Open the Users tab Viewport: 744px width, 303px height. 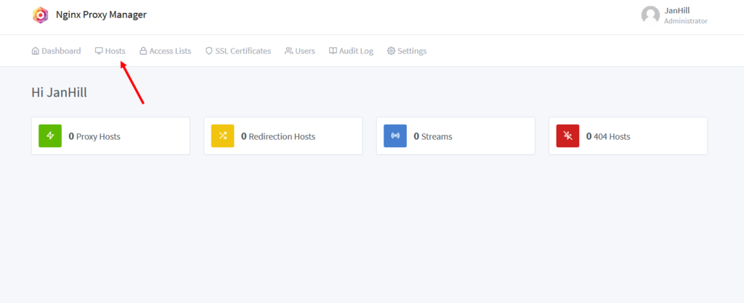click(x=299, y=51)
